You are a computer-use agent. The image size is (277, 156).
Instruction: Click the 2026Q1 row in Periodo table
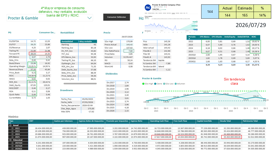point(224,62)
